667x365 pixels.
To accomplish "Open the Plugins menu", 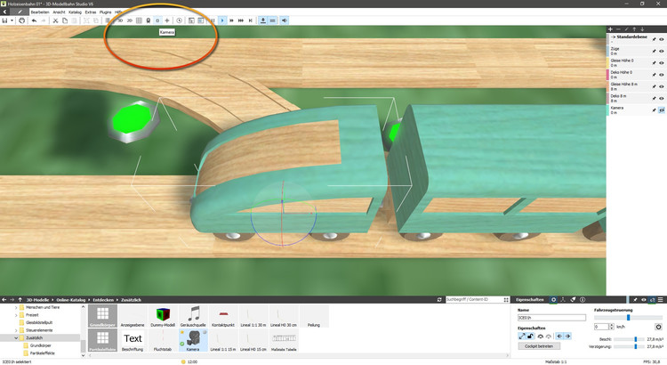I will coord(106,12).
